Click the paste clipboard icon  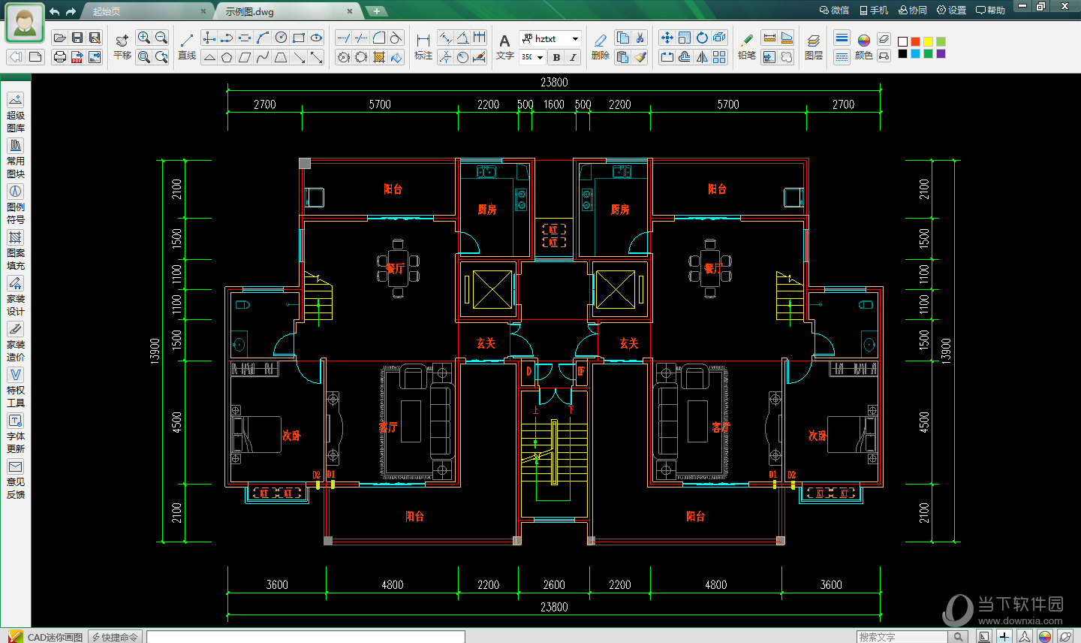[622, 57]
